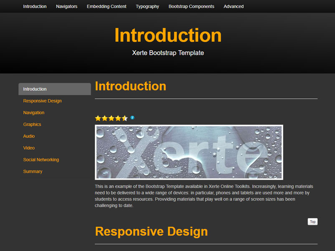This screenshot has height=251, width=335.
Task: Open Bootstrap Components top menu item
Action: click(x=191, y=6)
